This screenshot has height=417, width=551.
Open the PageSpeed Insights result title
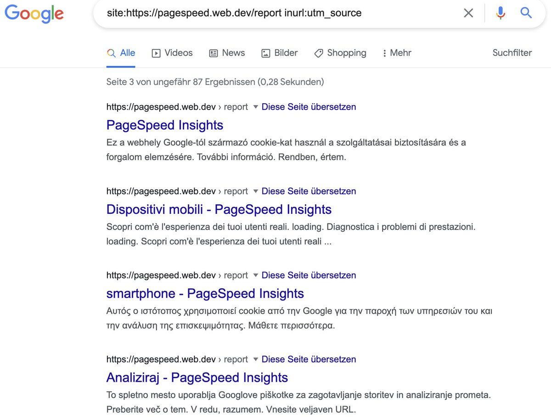[165, 125]
